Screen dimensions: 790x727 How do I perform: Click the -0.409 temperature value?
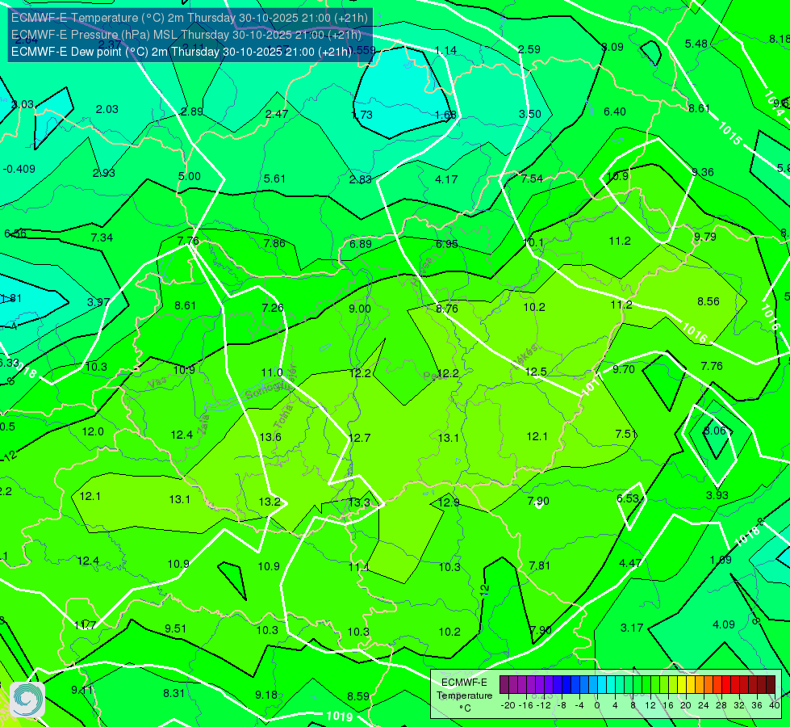[x=19, y=169]
